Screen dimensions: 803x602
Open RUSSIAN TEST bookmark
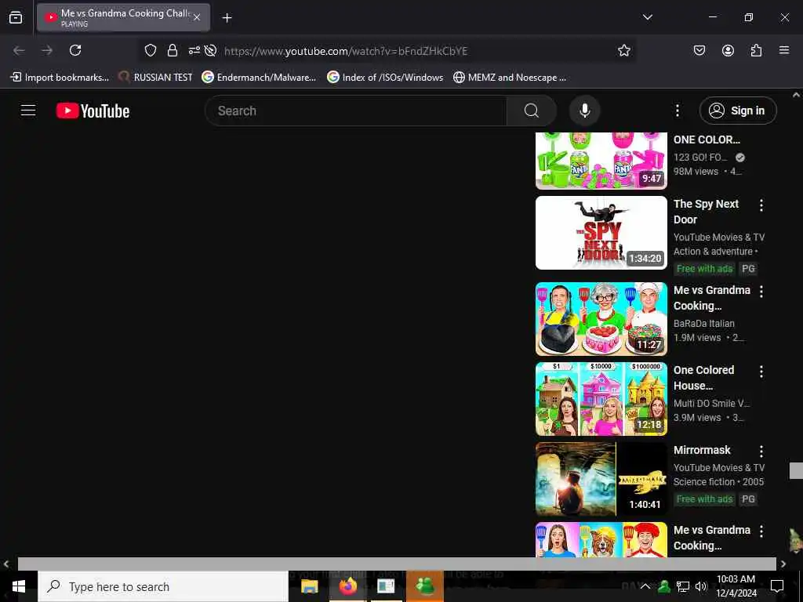click(155, 78)
